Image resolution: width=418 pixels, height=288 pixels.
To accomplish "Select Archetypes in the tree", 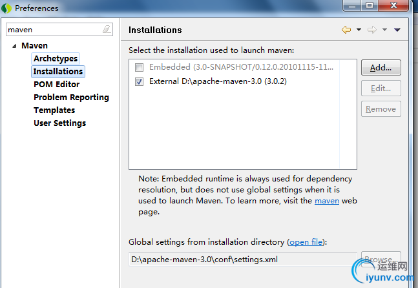I will (x=56, y=58).
